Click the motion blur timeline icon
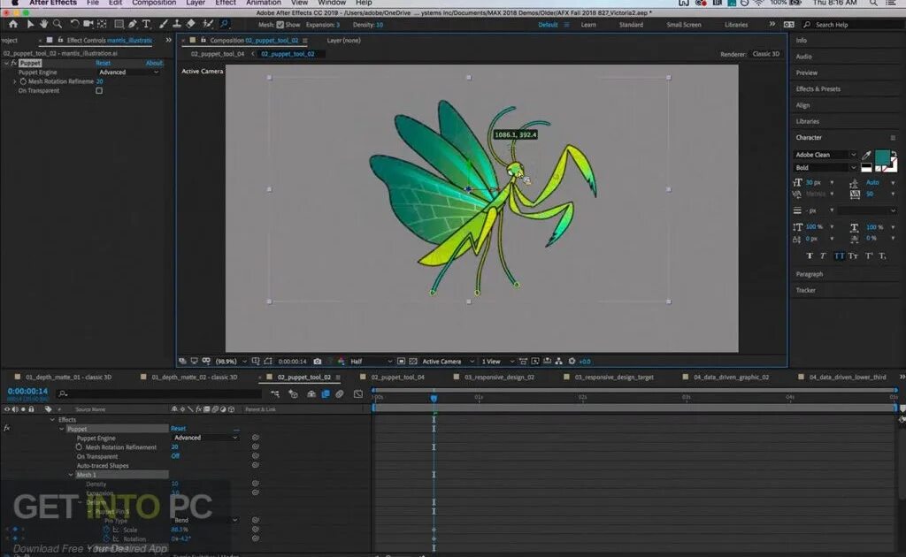The image size is (906, 557). pos(340,393)
